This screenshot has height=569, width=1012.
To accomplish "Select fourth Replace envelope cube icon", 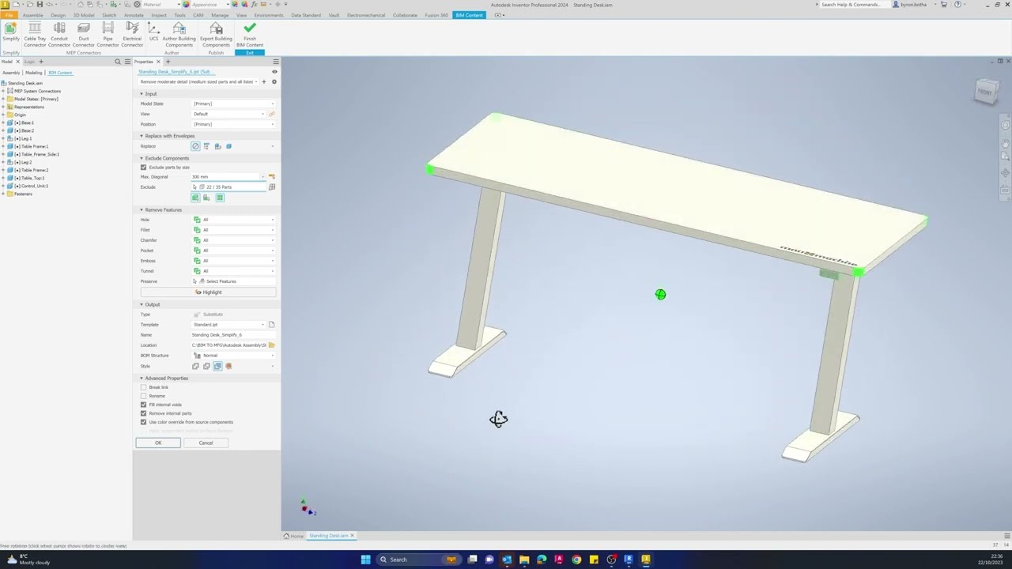I will tap(228, 146).
